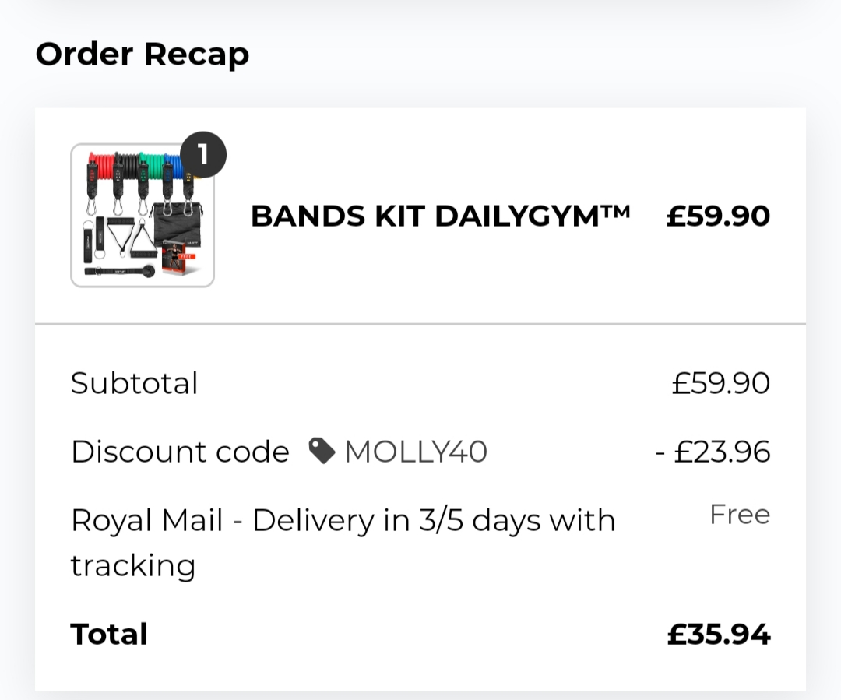841x700 pixels.
Task: Click the red resistance band in the thumbnail
Action: tap(100, 167)
